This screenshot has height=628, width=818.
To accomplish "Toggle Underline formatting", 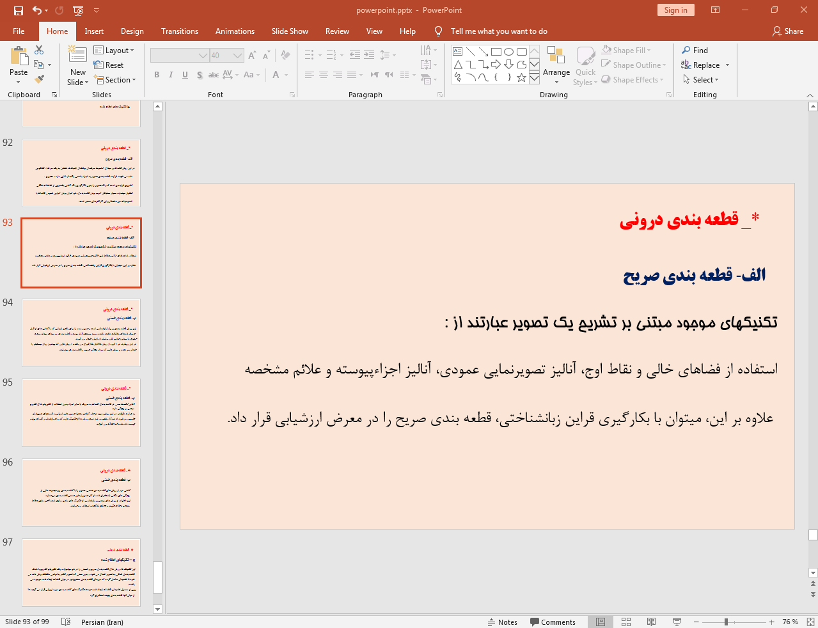I will [x=185, y=75].
